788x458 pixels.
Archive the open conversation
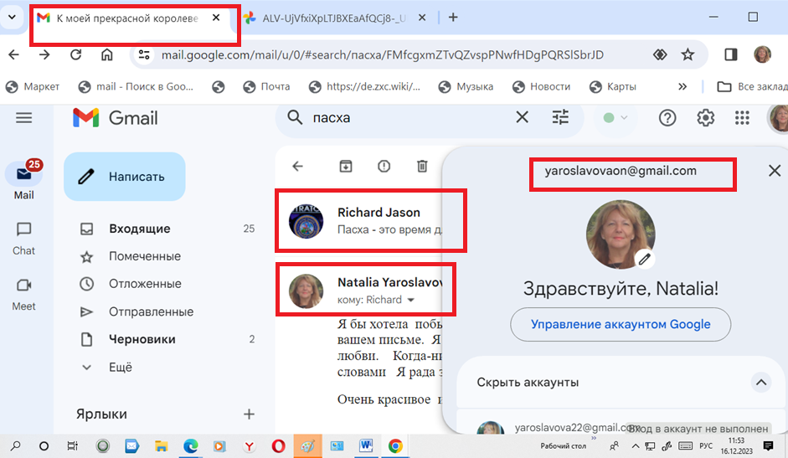pyautogui.click(x=346, y=167)
